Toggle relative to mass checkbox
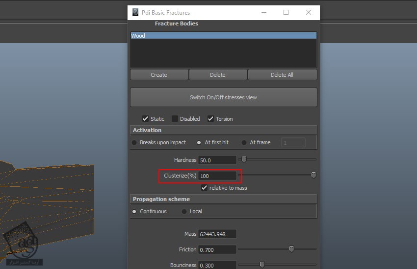417x269 pixels. coord(205,188)
